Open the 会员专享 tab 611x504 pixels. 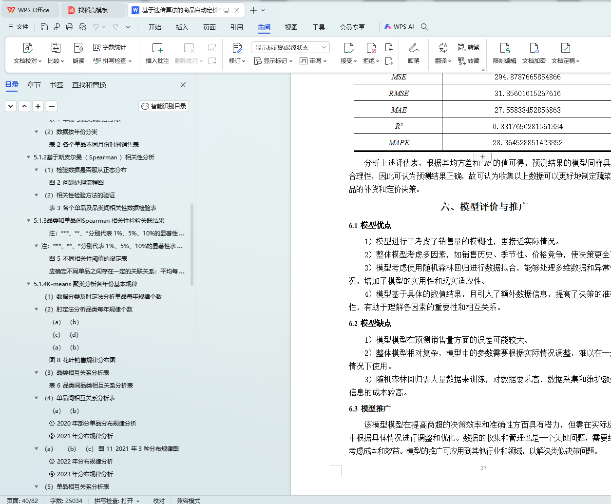click(x=352, y=27)
